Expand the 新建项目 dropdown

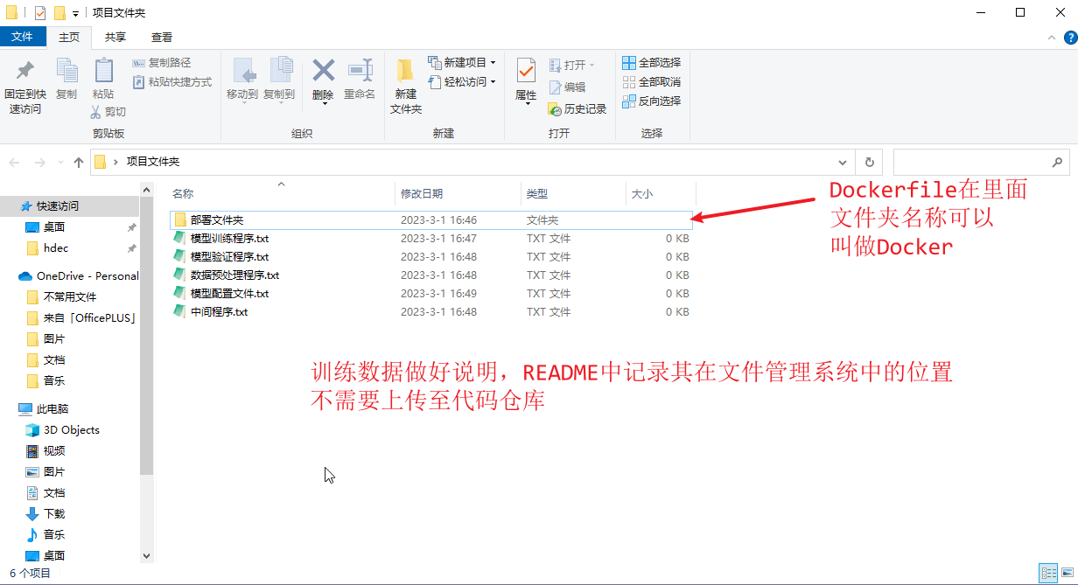(x=493, y=63)
